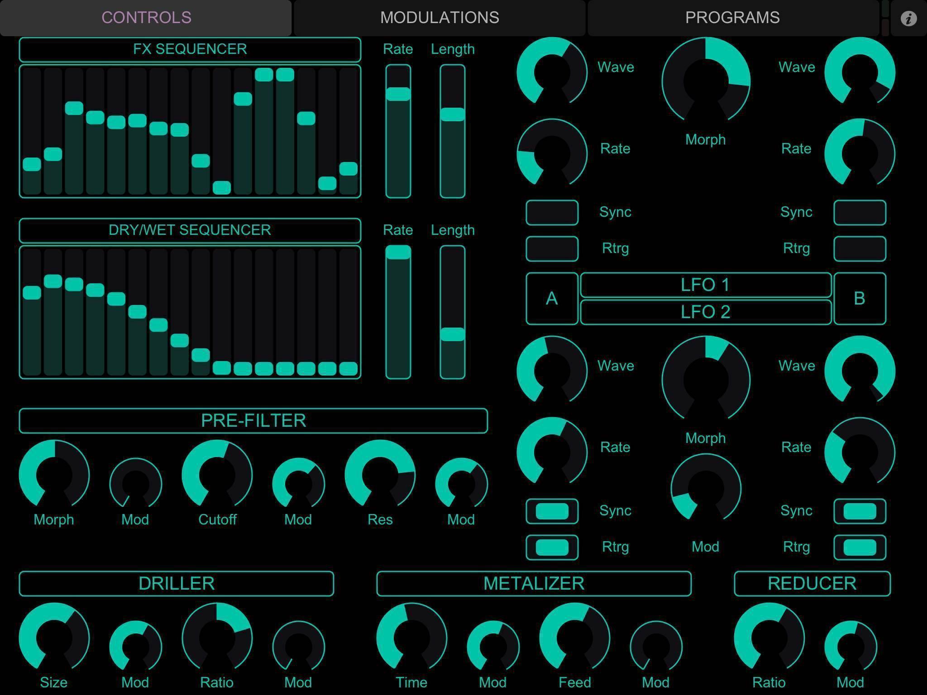Click the last step bar in FX Sequencer

tap(349, 131)
